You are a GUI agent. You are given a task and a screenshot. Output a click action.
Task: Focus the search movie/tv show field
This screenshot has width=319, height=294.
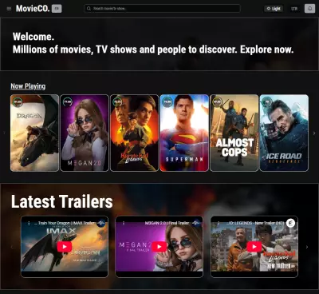[162, 9]
